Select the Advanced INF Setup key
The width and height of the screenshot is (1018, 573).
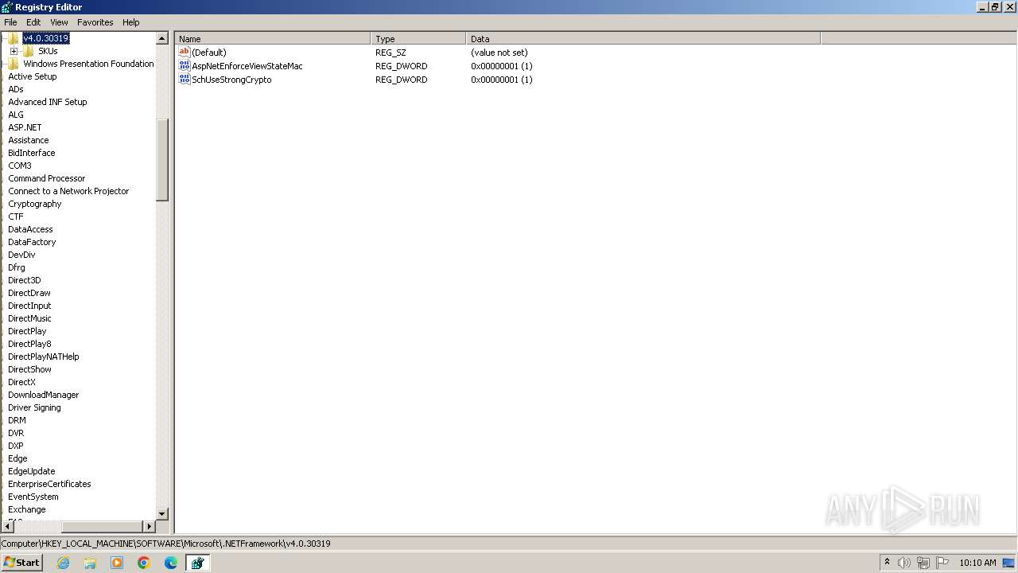pyautogui.click(x=48, y=102)
